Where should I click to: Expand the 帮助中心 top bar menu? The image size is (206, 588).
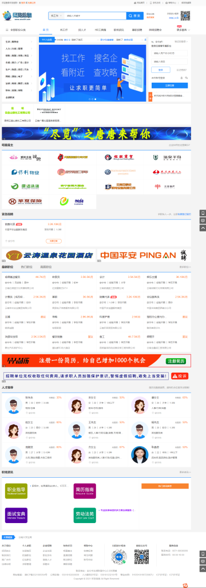coord(171,2)
